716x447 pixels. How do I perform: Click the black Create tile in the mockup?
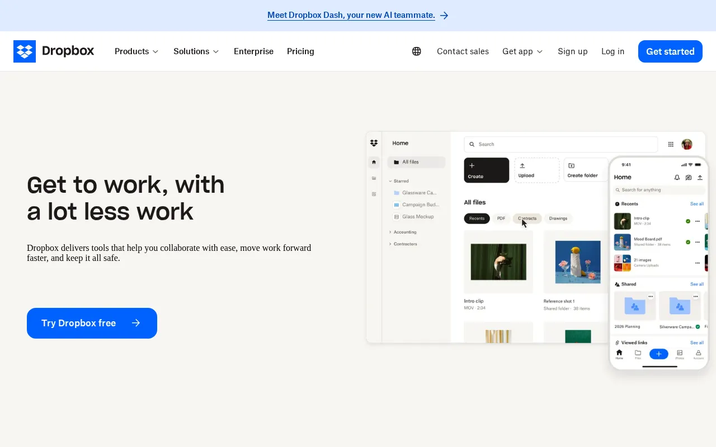pos(487,170)
